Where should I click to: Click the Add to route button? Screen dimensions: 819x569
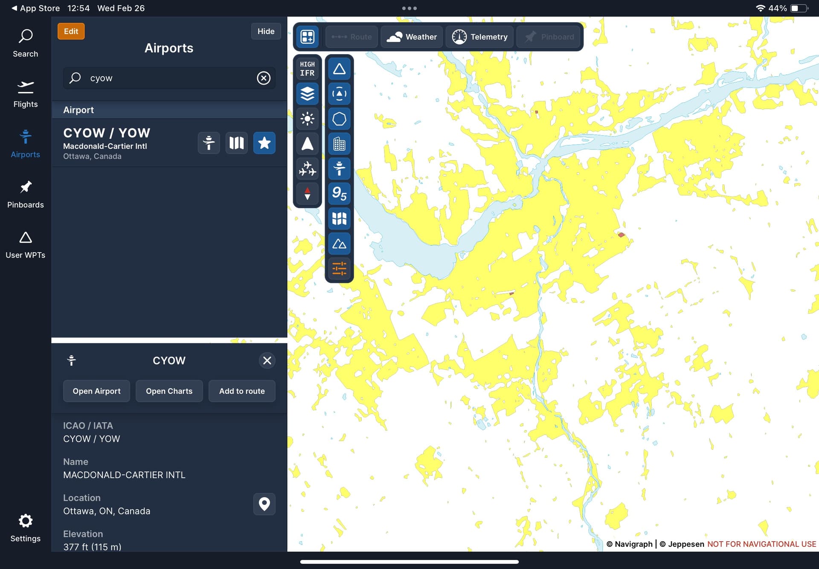[x=242, y=391]
